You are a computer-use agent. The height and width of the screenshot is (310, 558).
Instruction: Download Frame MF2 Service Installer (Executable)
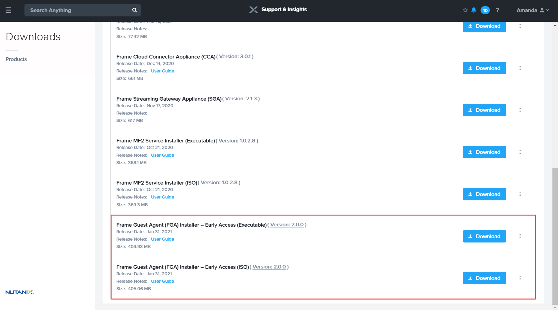(x=484, y=152)
